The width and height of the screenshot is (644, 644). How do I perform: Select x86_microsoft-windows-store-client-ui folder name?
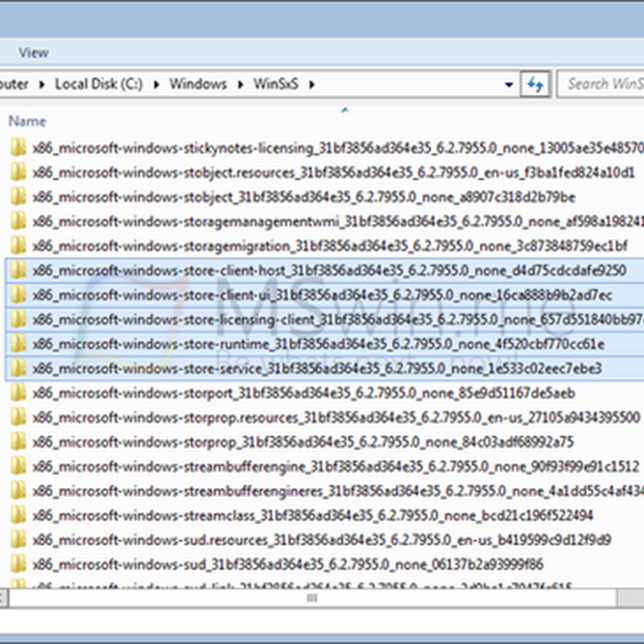(x=323, y=295)
